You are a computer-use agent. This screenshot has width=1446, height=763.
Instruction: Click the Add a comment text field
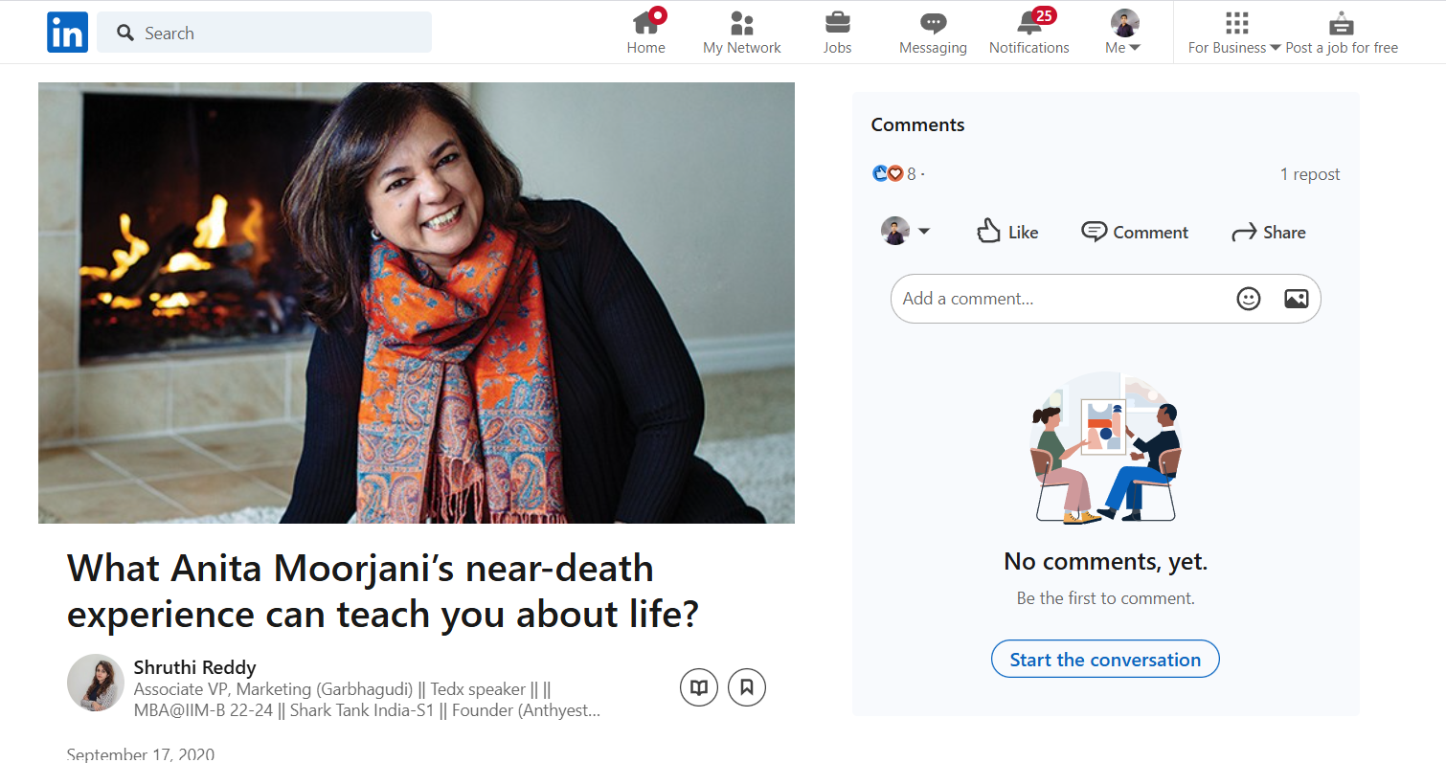point(1058,299)
